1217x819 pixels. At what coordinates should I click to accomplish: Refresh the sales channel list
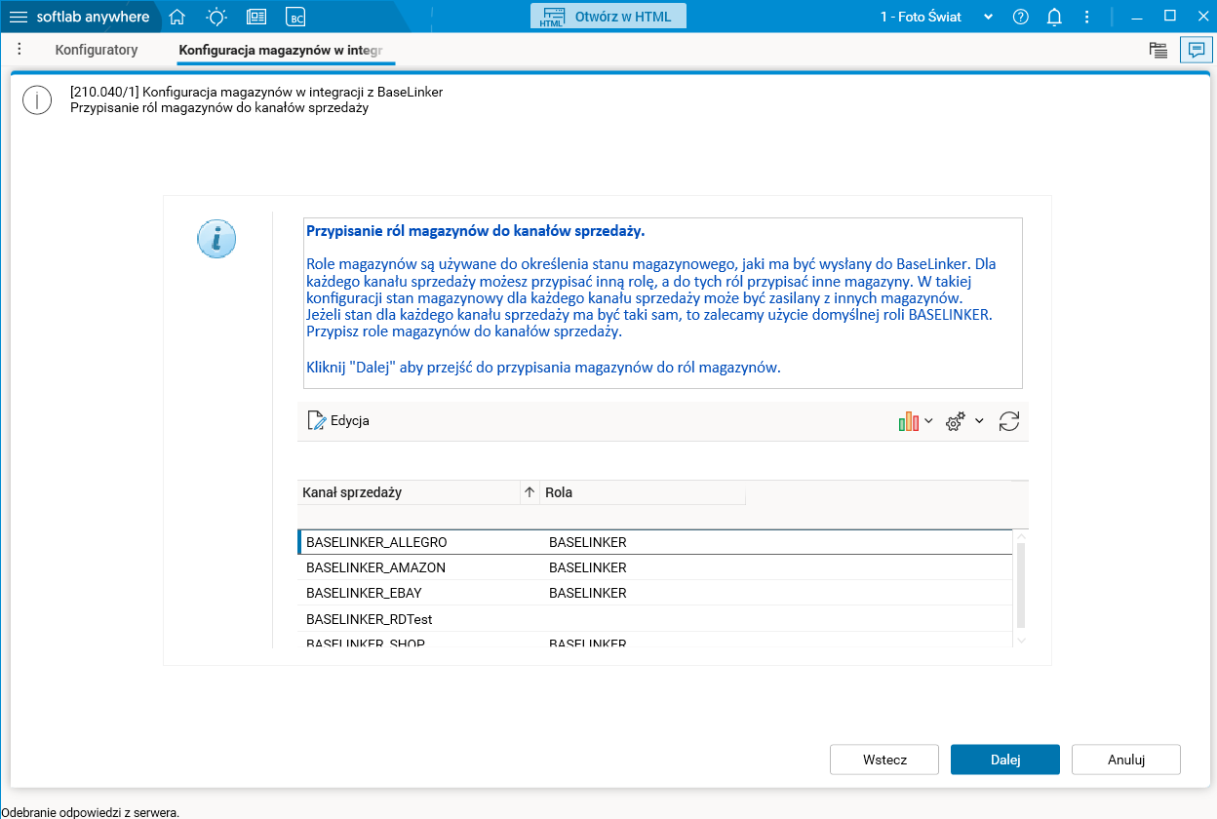pyautogui.click(x=1009, y=421)
